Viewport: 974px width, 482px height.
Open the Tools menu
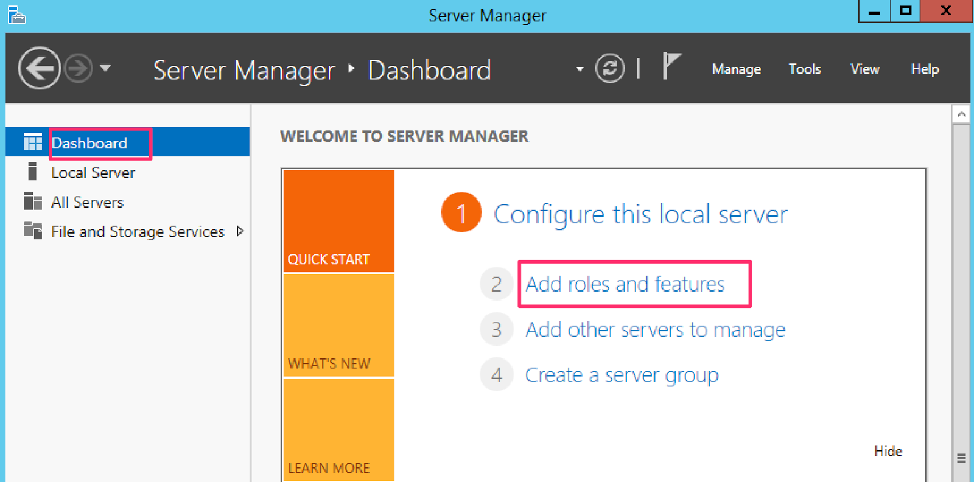(805, 69)
